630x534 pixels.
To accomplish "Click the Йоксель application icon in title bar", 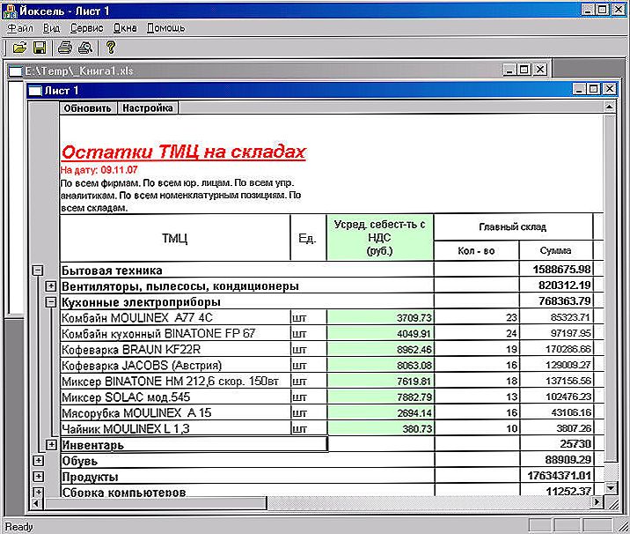I will pyautogui.click(x=10, y=11).
